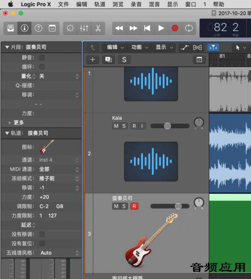251x279 pixels.
Task: Select the green MIDI region on track 3
Action: tap(230, 233)
